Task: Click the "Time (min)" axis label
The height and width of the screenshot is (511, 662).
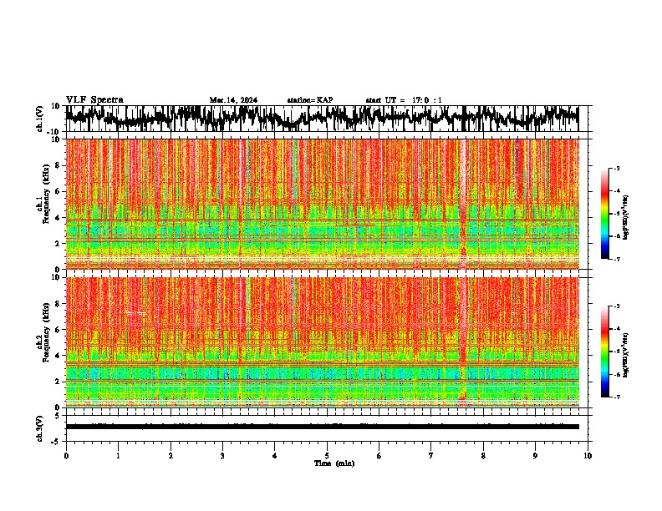Action: point(334,463)
